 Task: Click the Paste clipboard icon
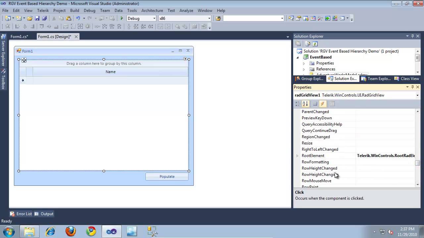pyautogui.click(x=69, y=19)
